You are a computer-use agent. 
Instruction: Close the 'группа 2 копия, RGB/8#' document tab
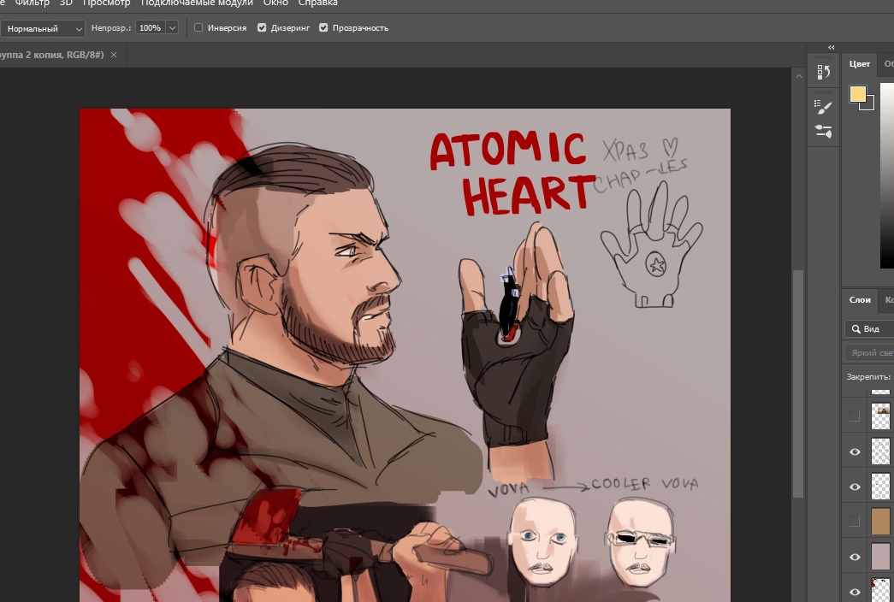click(x=114, y=55)
